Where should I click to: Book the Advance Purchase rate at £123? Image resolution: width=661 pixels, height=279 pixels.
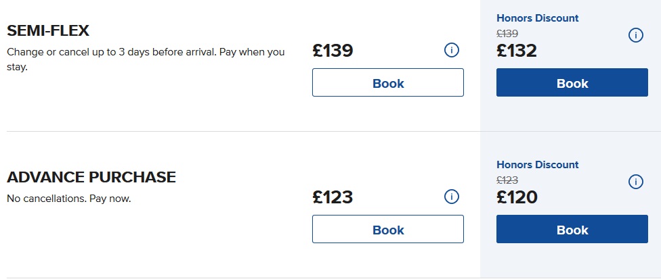[x=388, y=230]
